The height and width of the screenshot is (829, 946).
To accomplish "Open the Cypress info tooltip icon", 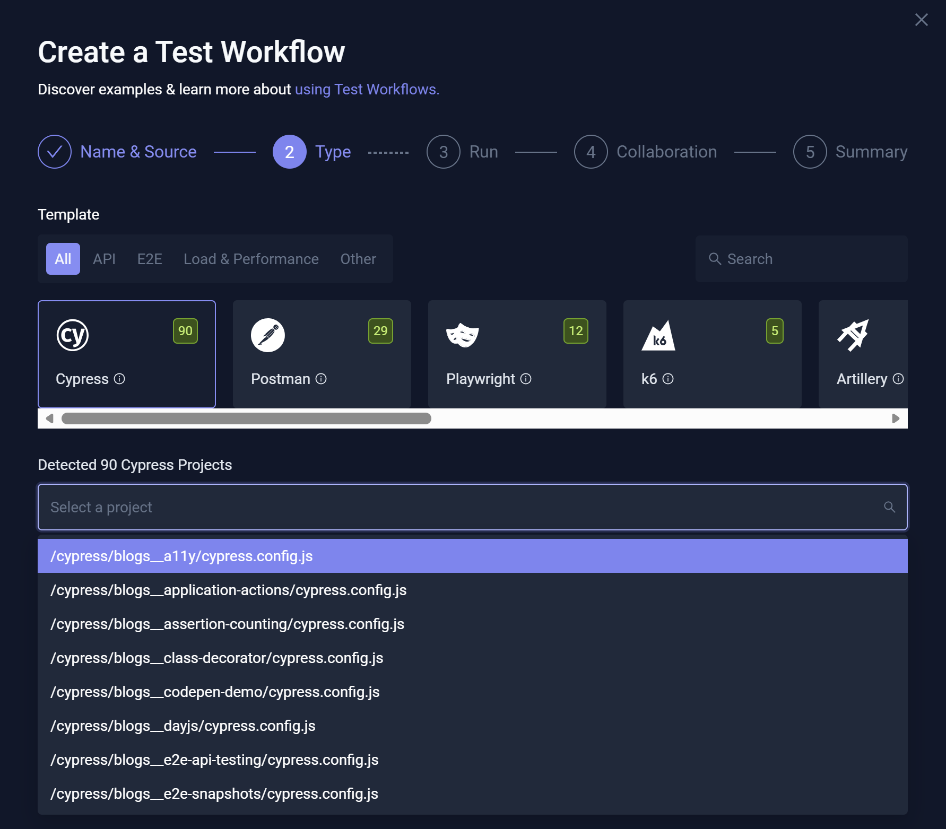I will 119,379.
